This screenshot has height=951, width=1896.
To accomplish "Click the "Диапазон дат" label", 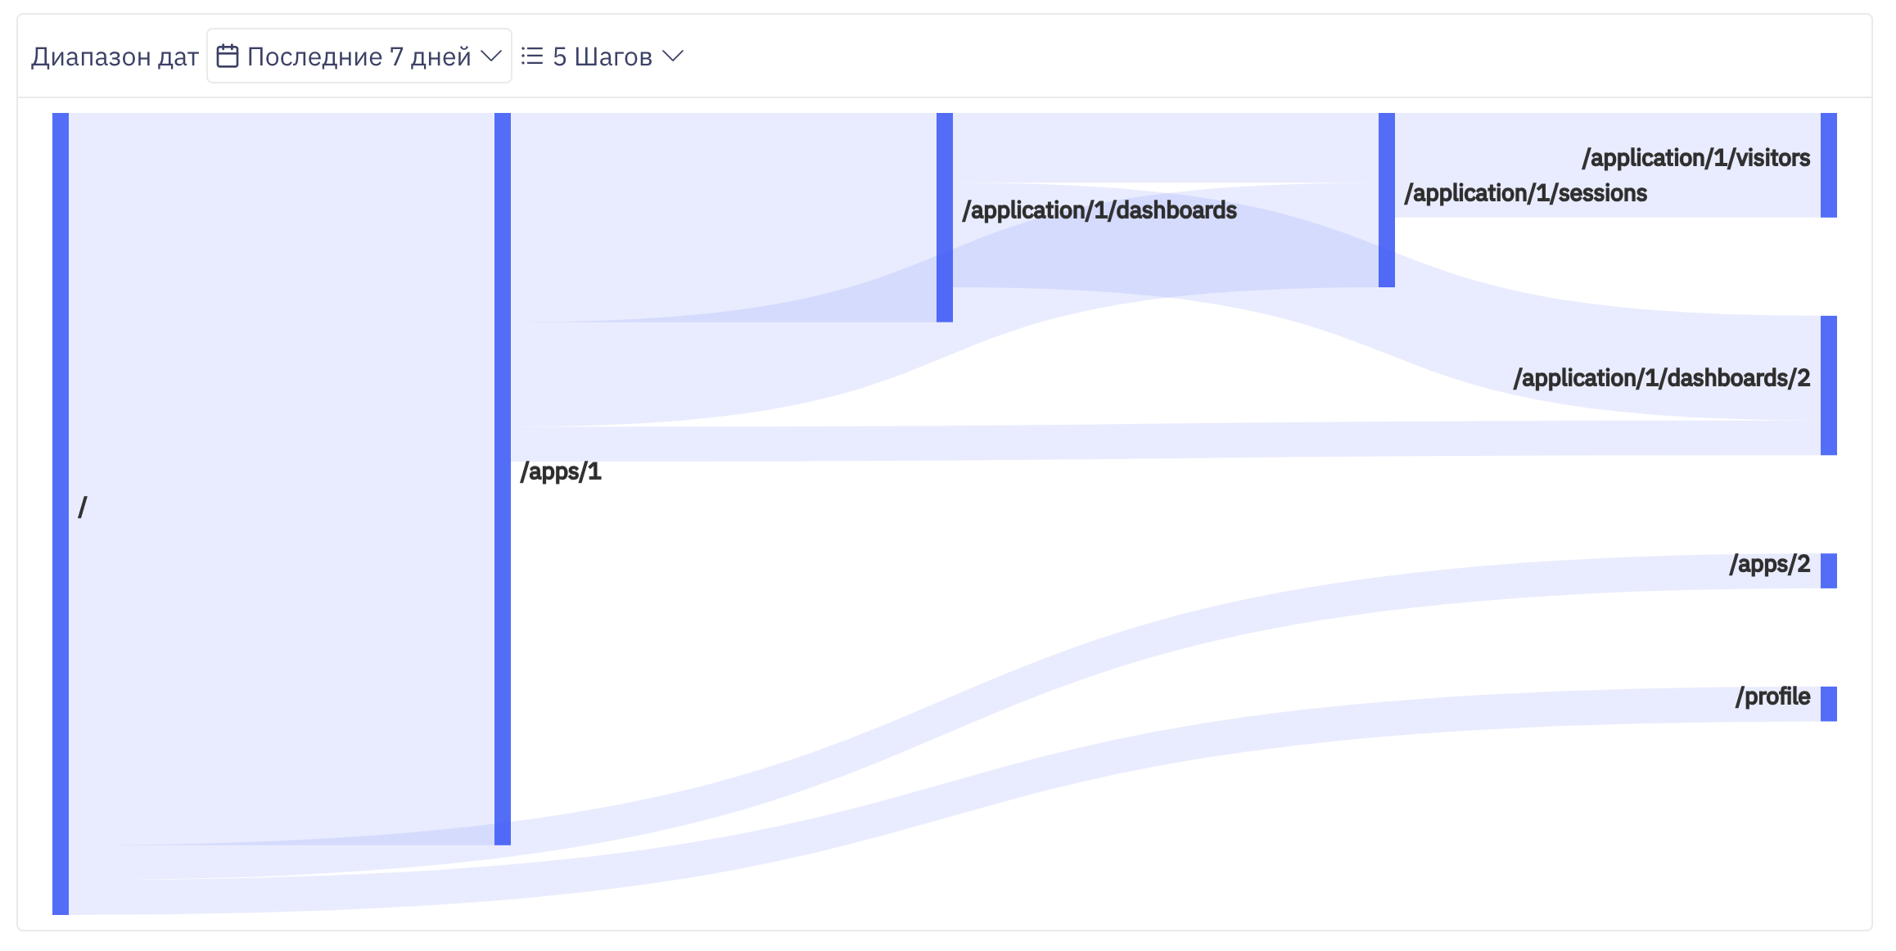I will 115,56.
